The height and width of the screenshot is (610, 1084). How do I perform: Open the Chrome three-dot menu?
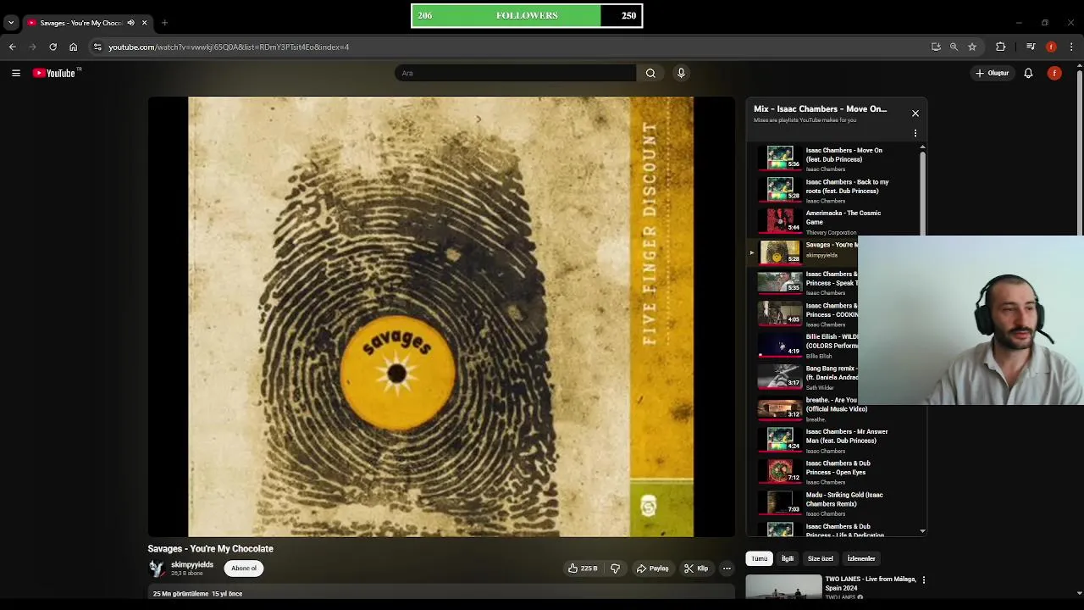pos(1071,47)
